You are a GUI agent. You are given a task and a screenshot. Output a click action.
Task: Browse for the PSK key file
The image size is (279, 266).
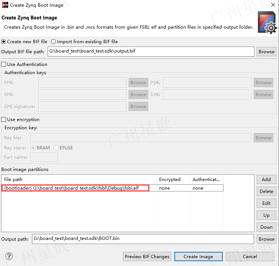[x=263, y=83]
